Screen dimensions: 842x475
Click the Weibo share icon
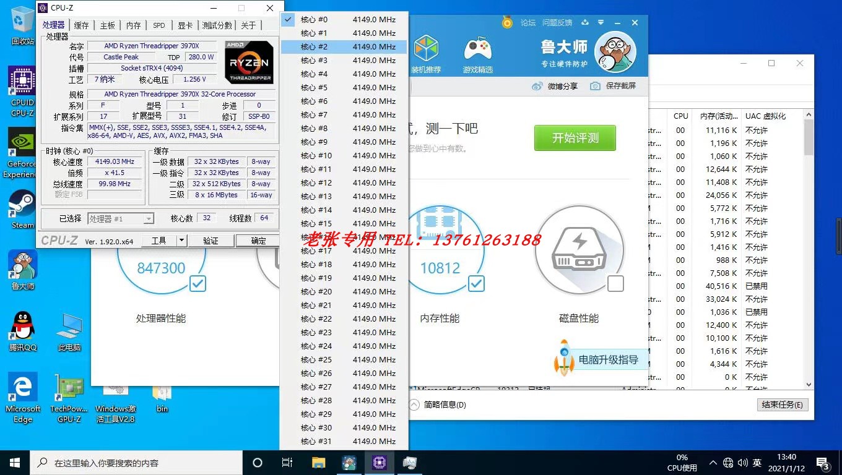click(x=537, y=86)
